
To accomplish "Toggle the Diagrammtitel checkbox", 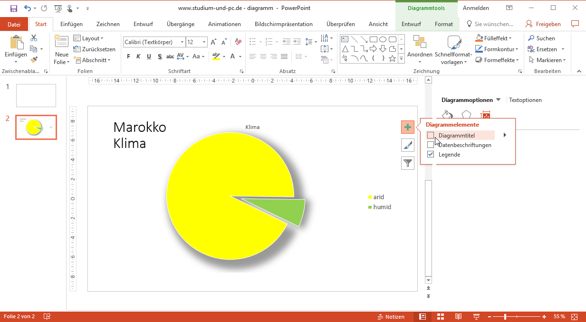I will pos(431,135).
